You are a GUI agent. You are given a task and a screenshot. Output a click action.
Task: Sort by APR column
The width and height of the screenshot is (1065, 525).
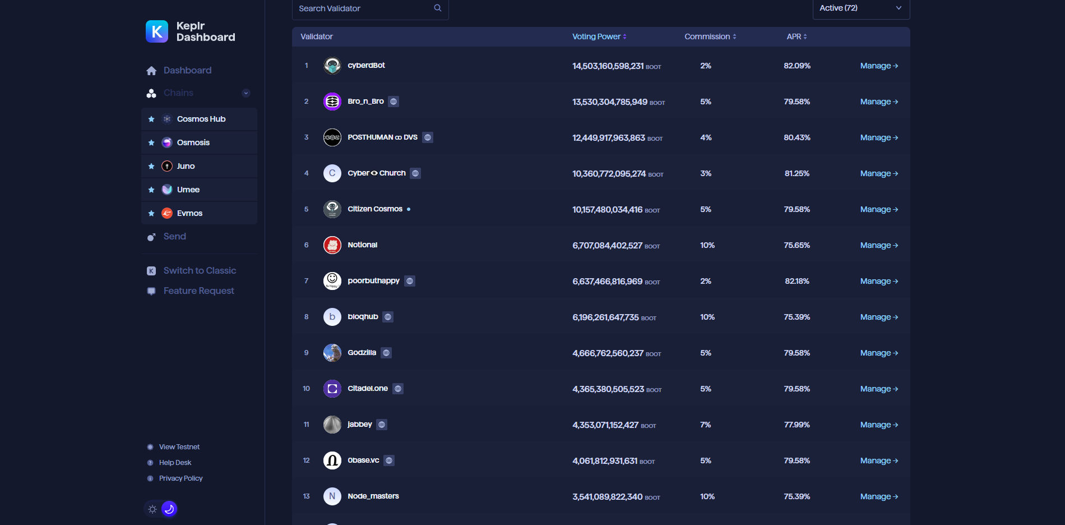[797, 36]
